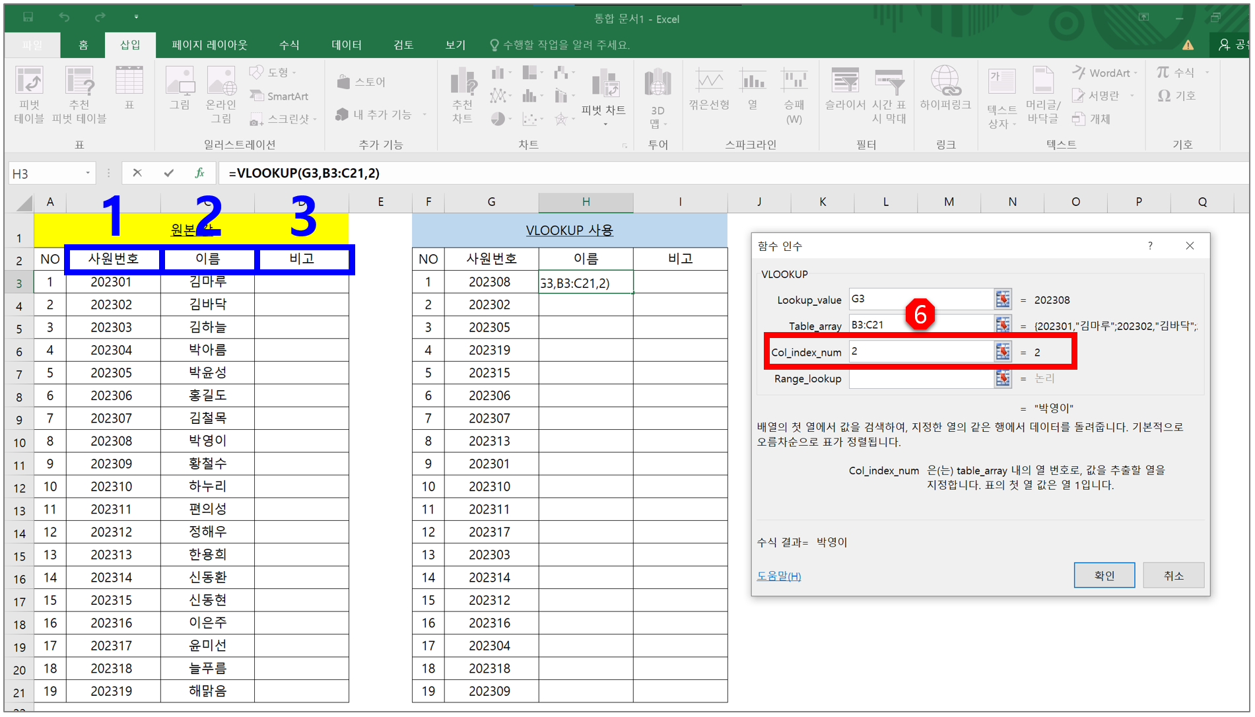Insert a Line sparkline (꺾은선형)
This screenshot has width=1255, height=717.
709,88
